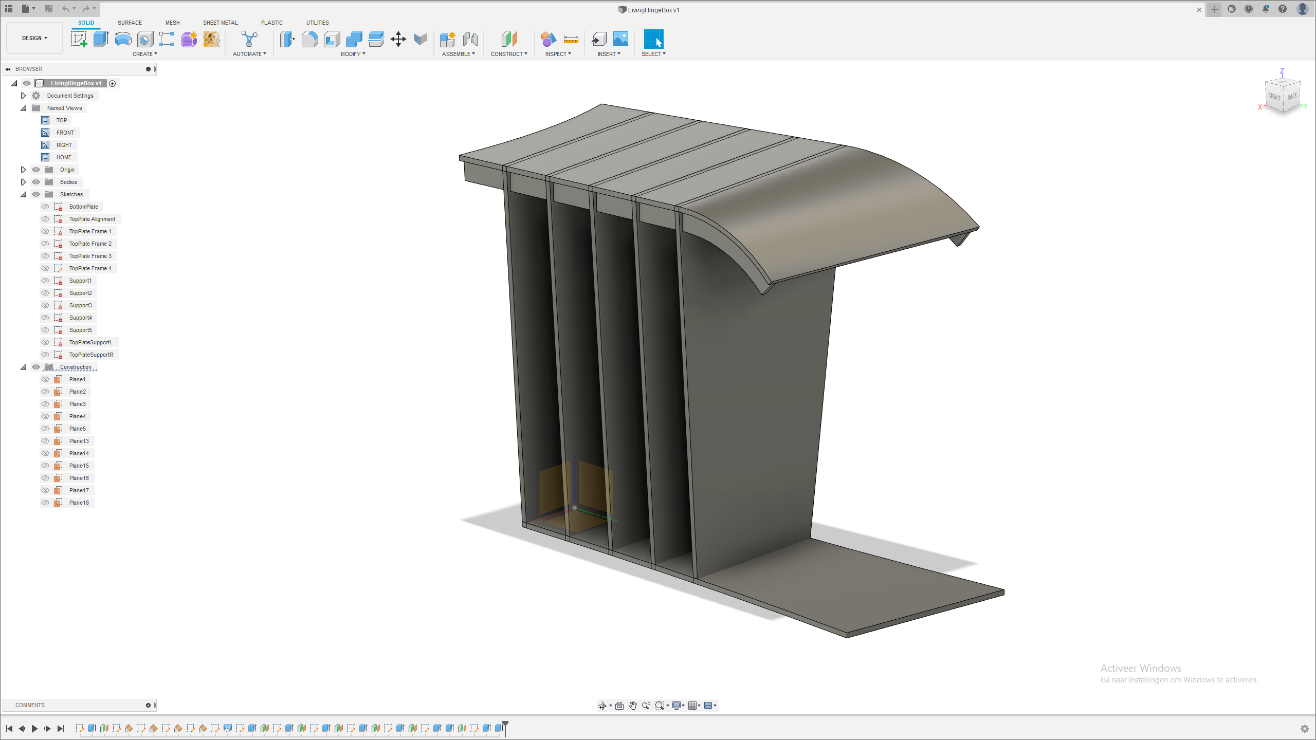
Task: Open the DESIGN workspace dropdown
Action: (34, 38)
